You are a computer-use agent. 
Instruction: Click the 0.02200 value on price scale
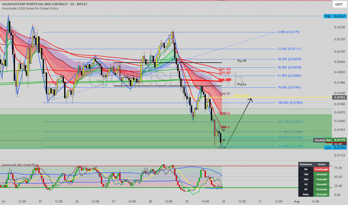(x=339, y=27)
